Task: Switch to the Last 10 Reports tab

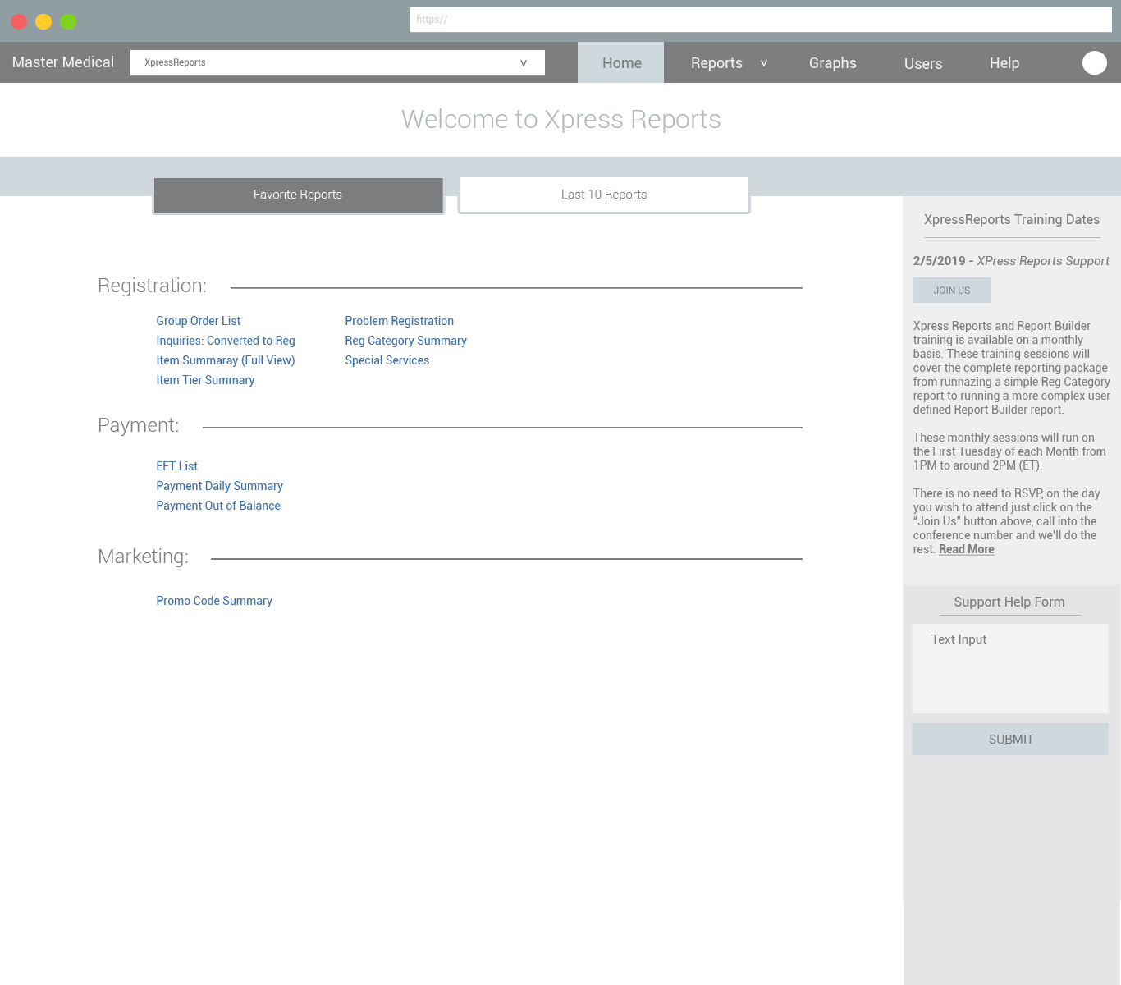Action: [x=604, y=195]
